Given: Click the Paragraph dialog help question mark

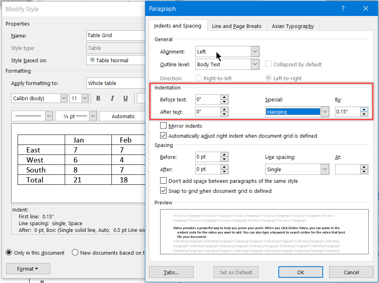Looking at the screenshot, I should (343, 9).
